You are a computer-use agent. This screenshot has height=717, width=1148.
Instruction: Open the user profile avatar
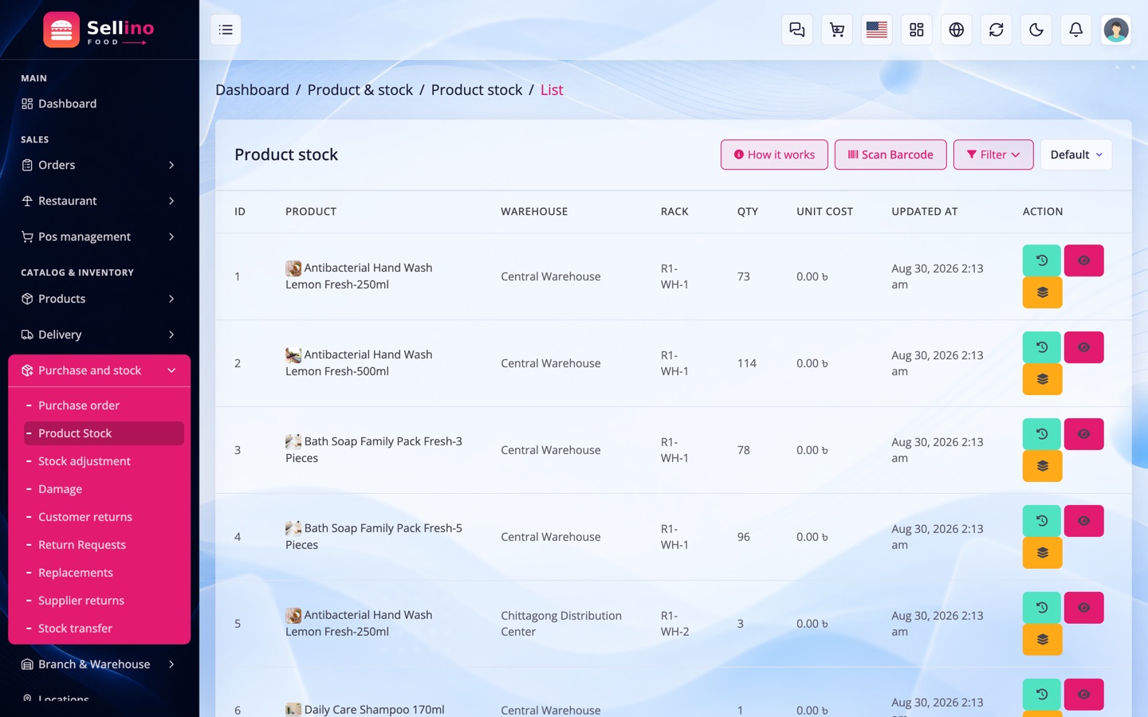[1116, 29]
